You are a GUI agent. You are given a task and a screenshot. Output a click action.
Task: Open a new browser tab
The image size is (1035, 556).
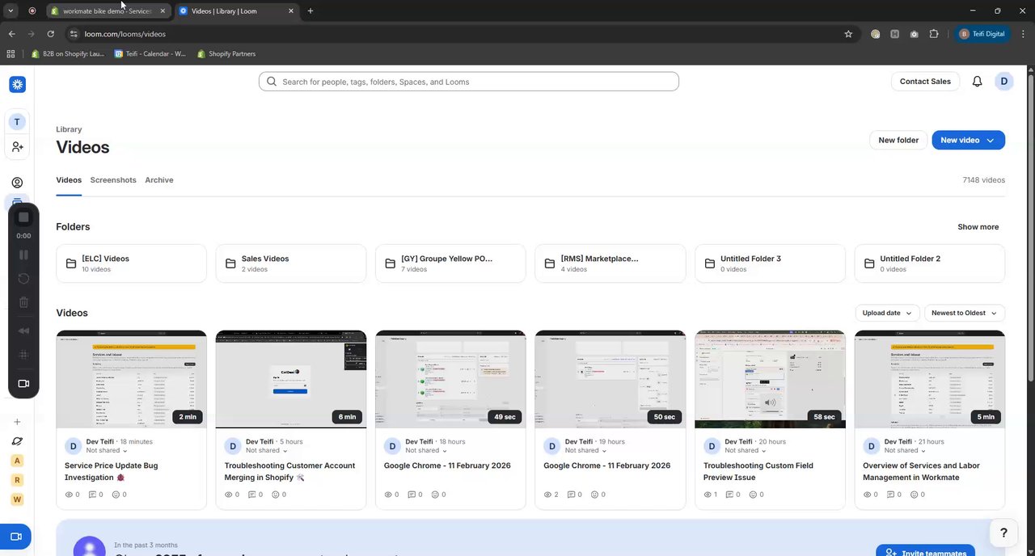point(310,11)
